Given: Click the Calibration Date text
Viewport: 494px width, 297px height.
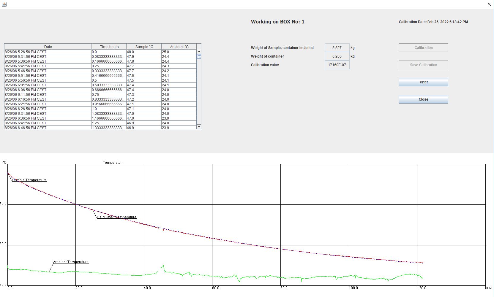Looking at the screenshot, I should 433,22.
